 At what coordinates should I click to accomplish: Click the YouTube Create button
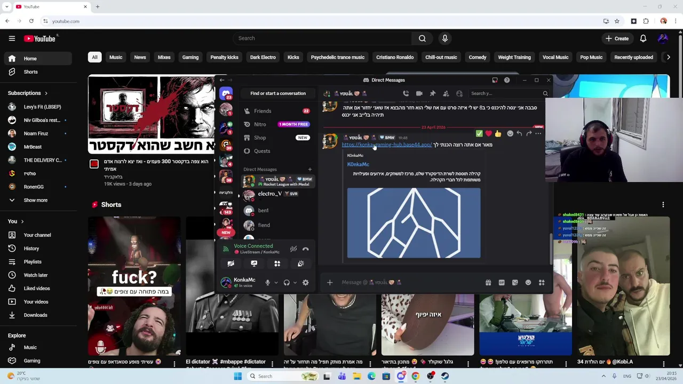tap(617, 38)
